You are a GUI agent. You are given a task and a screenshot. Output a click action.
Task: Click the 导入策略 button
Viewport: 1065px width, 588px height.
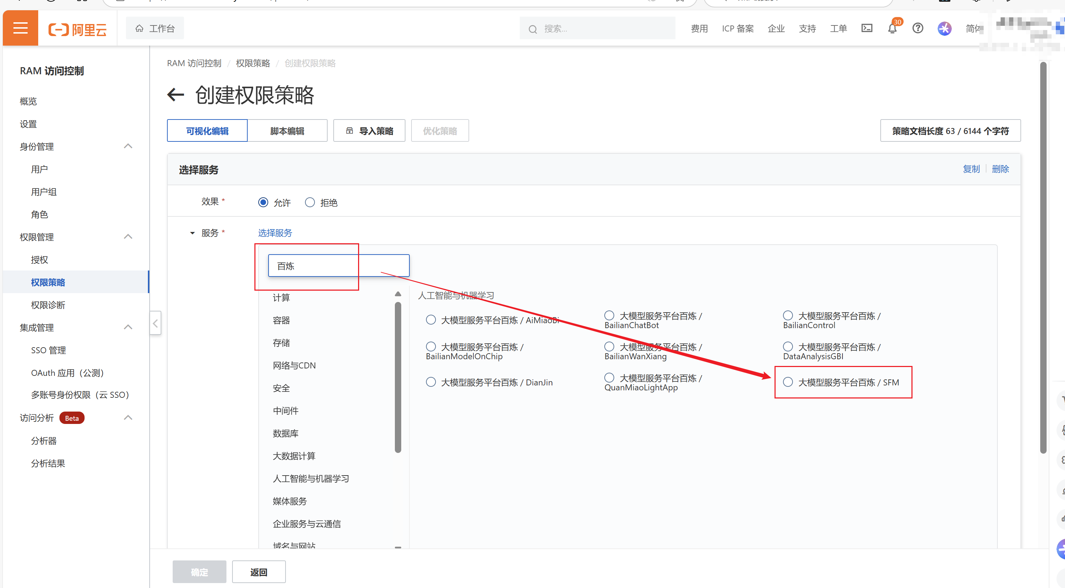click(369, 131)
